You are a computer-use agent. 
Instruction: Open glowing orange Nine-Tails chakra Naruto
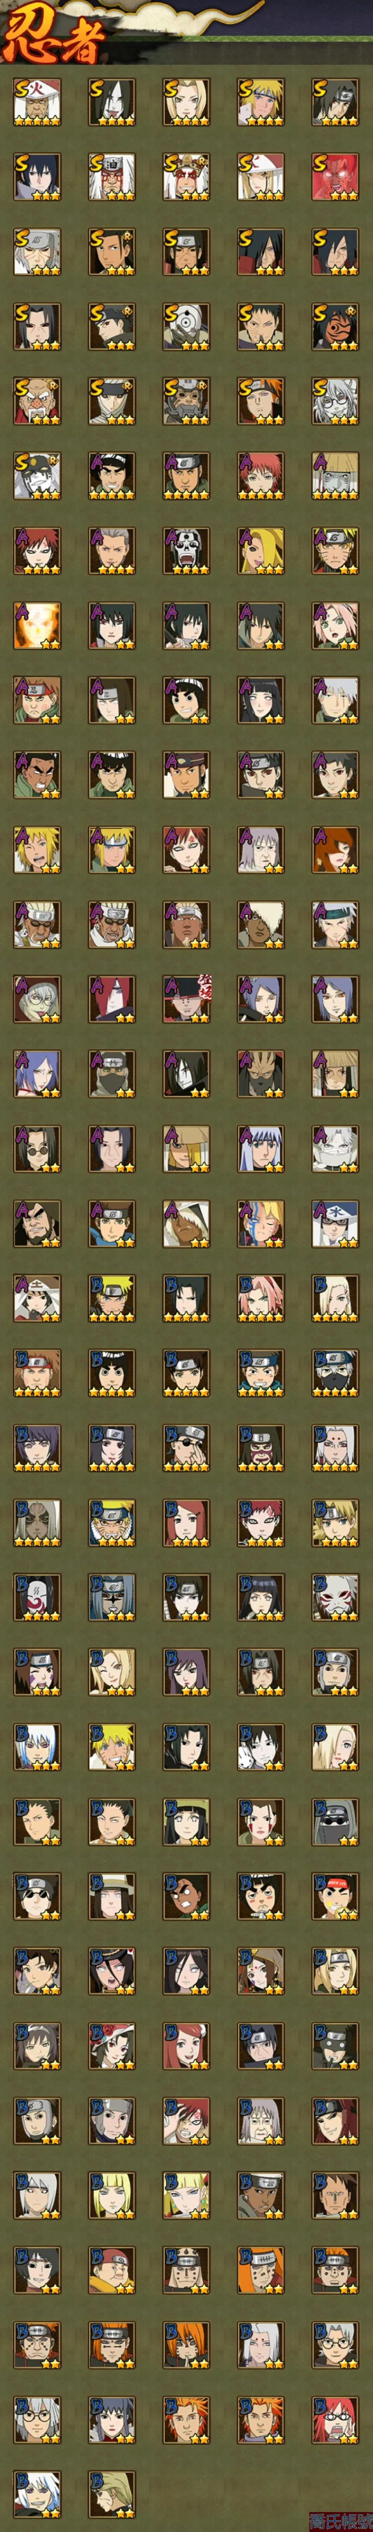(36, 625)
